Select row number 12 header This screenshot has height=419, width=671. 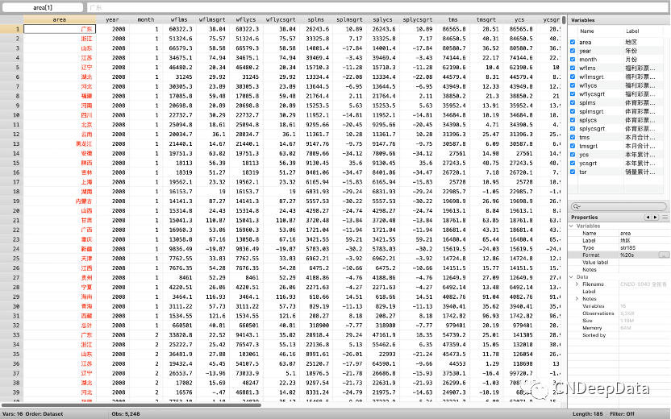click(x=11, y=135)
